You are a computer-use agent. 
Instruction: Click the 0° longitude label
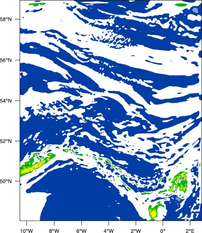(x=163, y=231)
